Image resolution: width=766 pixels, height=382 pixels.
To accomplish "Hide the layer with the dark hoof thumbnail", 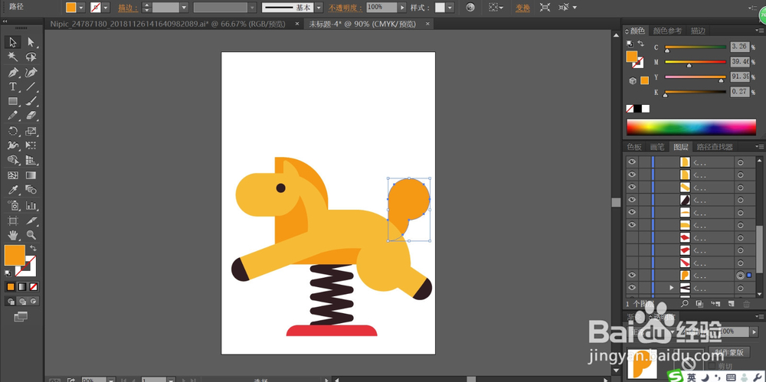I will (x=632, y=200).
